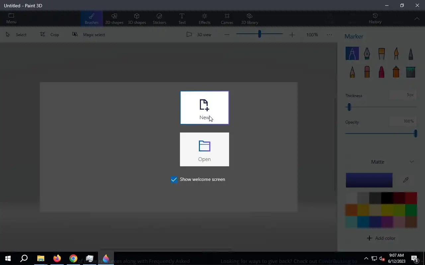This screenshot has height=265, width=425.
Task: Open File Explorer from the taskbar
Action: [41, 258]
